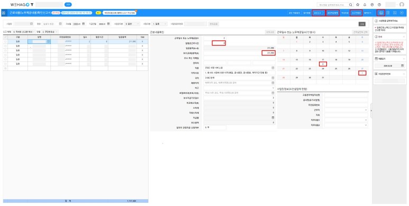Click gray button above calendar's right edge
The height and width of the screenshot is (206, 409).
(x=360, y=32)
